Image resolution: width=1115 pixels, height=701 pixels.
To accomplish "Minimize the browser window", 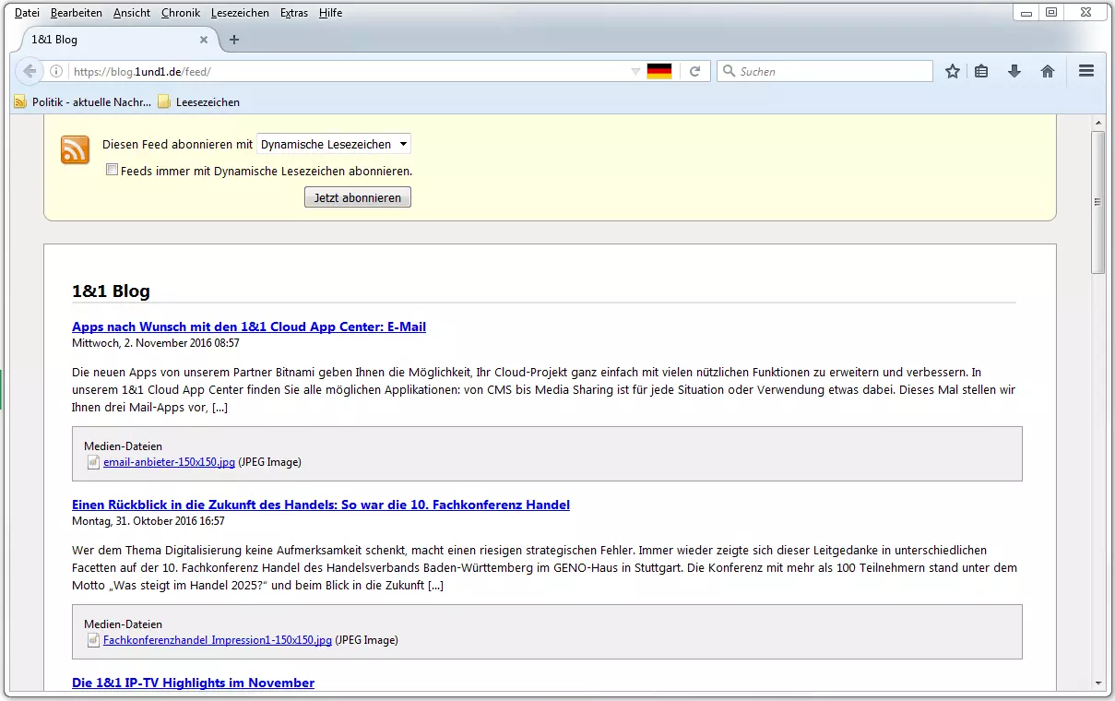I will 1026,12.
